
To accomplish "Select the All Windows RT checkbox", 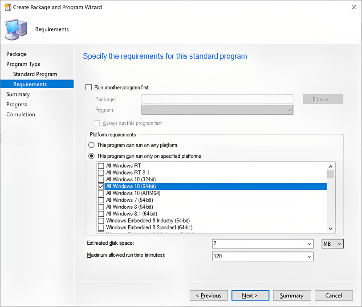I will point(101,166).
